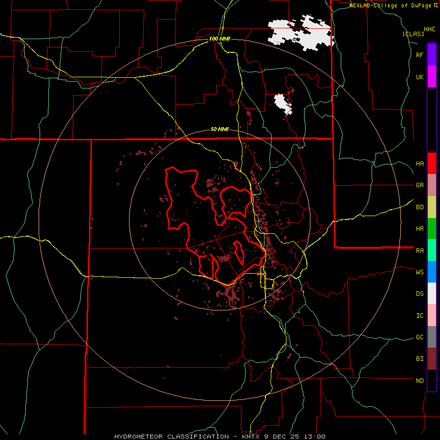This screenshot has width=440, height=440.
Task: Click the BI legend label
Action: pyautogui.click(x=419, y=359)
